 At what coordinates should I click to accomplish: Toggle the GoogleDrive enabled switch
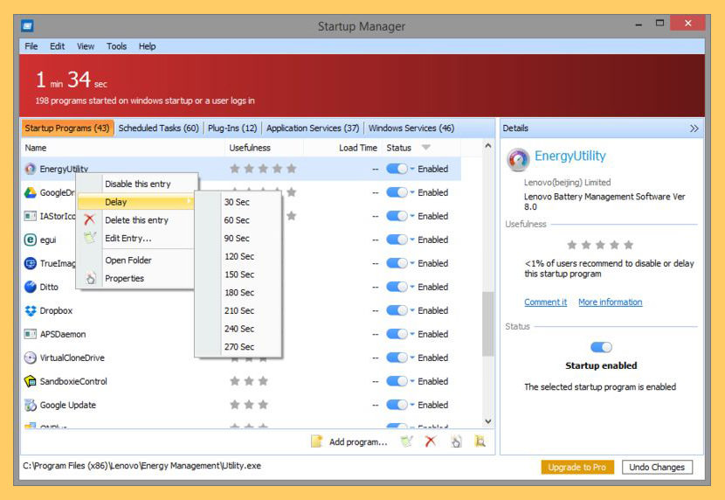[397, 192]
